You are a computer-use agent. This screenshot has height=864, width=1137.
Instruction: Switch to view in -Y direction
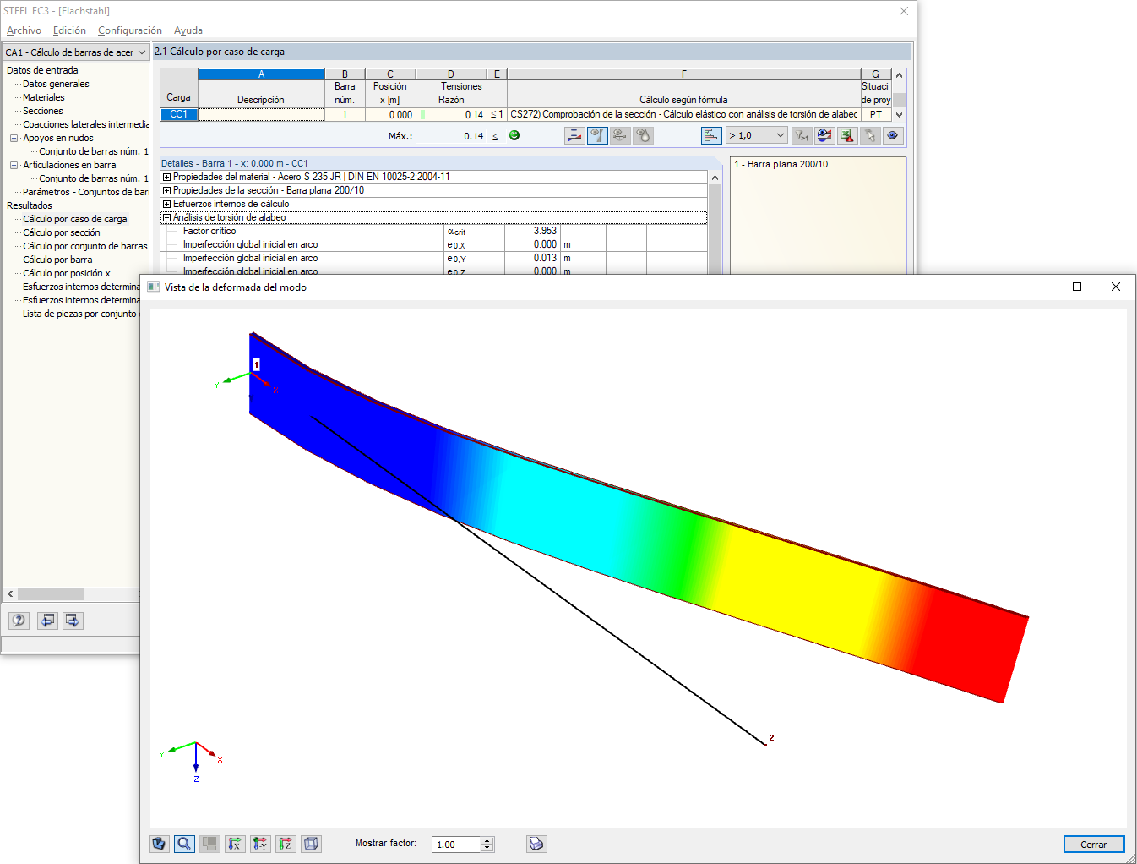(260, 844)
